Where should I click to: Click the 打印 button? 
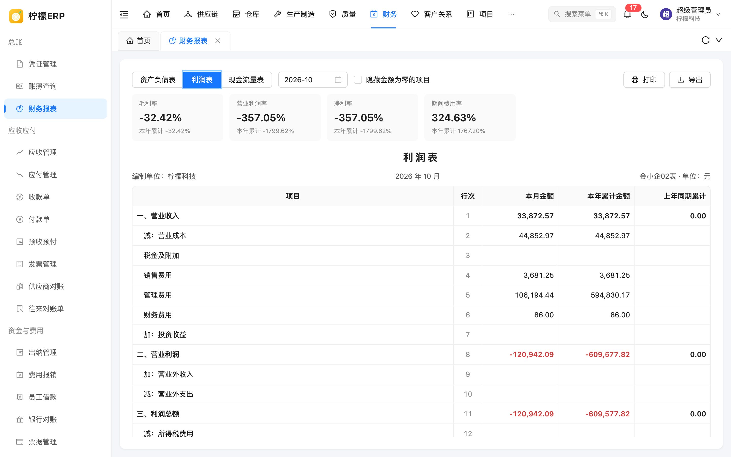[x=644, y=80]
